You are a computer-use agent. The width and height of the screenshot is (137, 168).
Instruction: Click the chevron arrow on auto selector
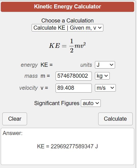[97, 103]
